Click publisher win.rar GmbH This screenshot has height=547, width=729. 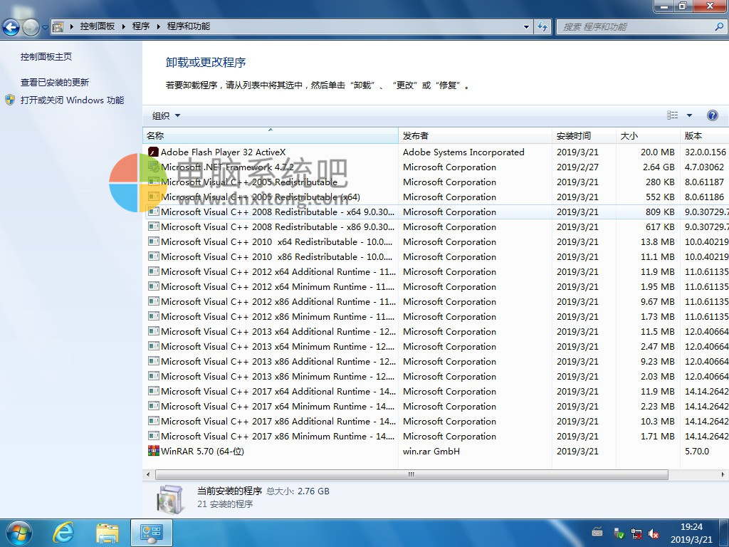431,451
